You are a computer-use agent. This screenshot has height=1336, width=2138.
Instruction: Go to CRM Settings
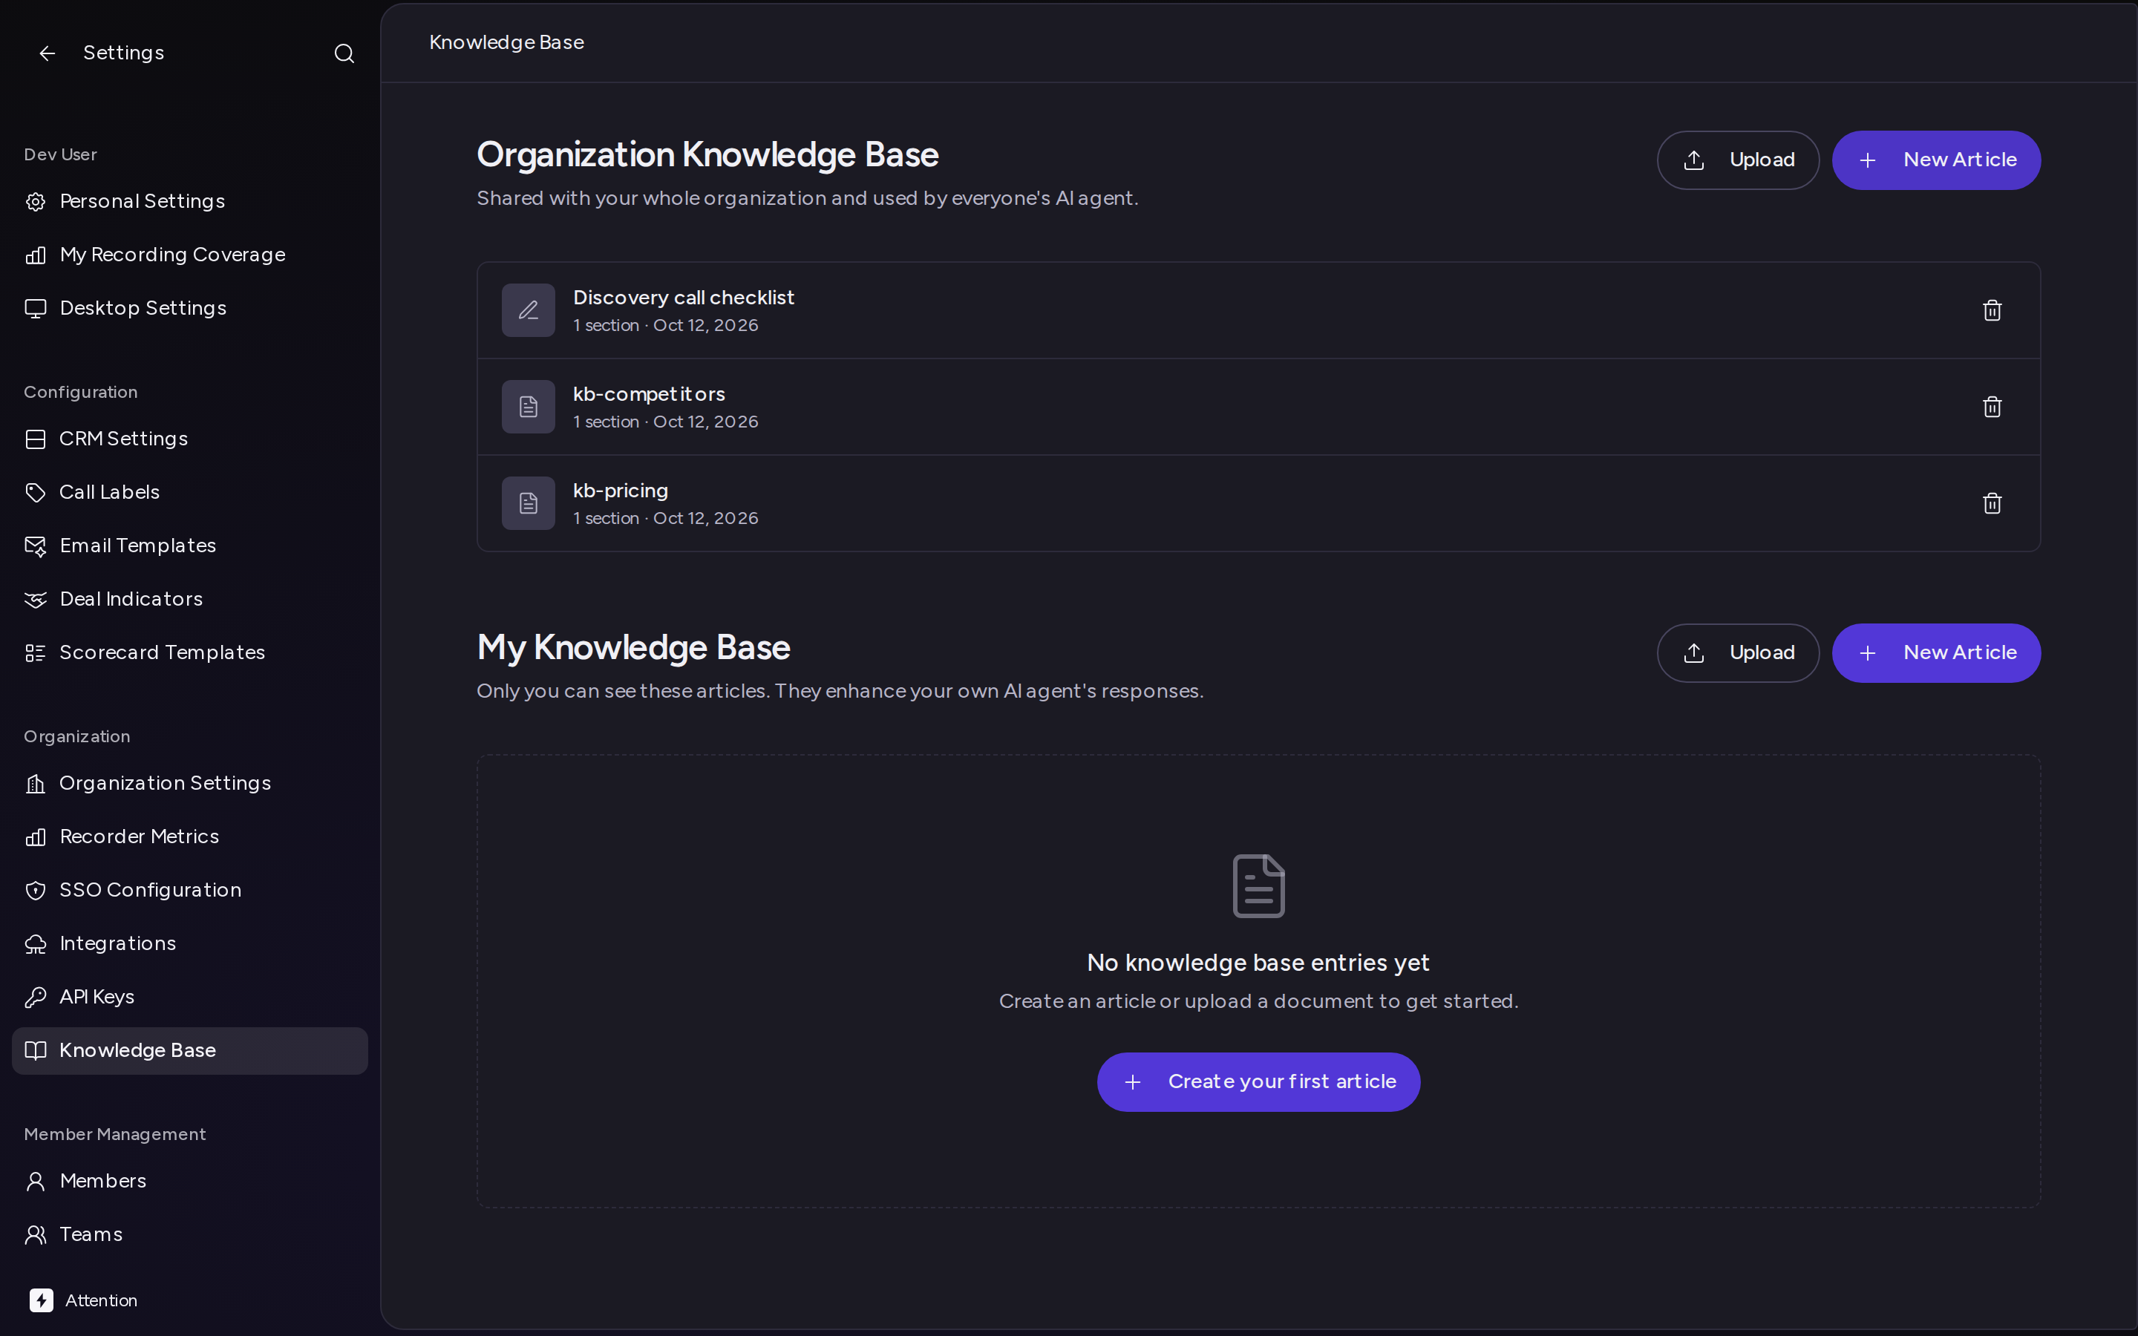point(190,439)
